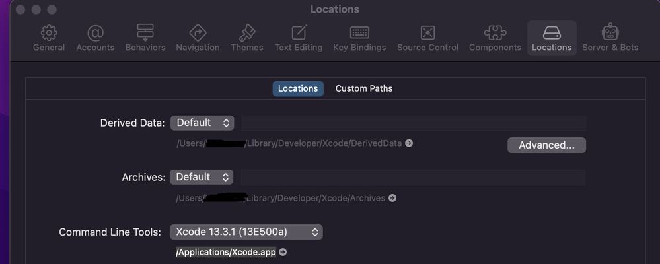Open the Source Control preferences pane
The height and width of the screenshot is (264, 660).
[x=427, y=38]
